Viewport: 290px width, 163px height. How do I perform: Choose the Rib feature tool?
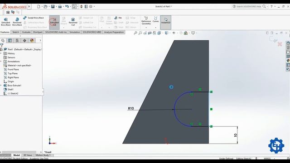(118, 18)
